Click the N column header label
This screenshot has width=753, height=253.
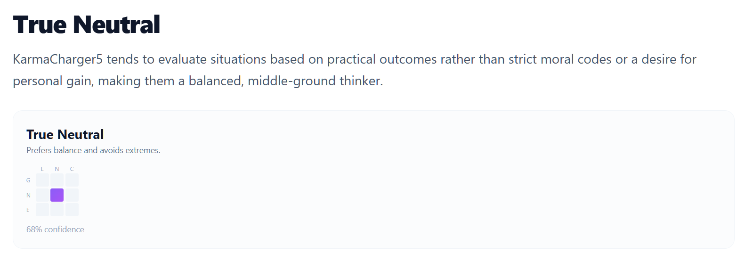tap(57, 169)
